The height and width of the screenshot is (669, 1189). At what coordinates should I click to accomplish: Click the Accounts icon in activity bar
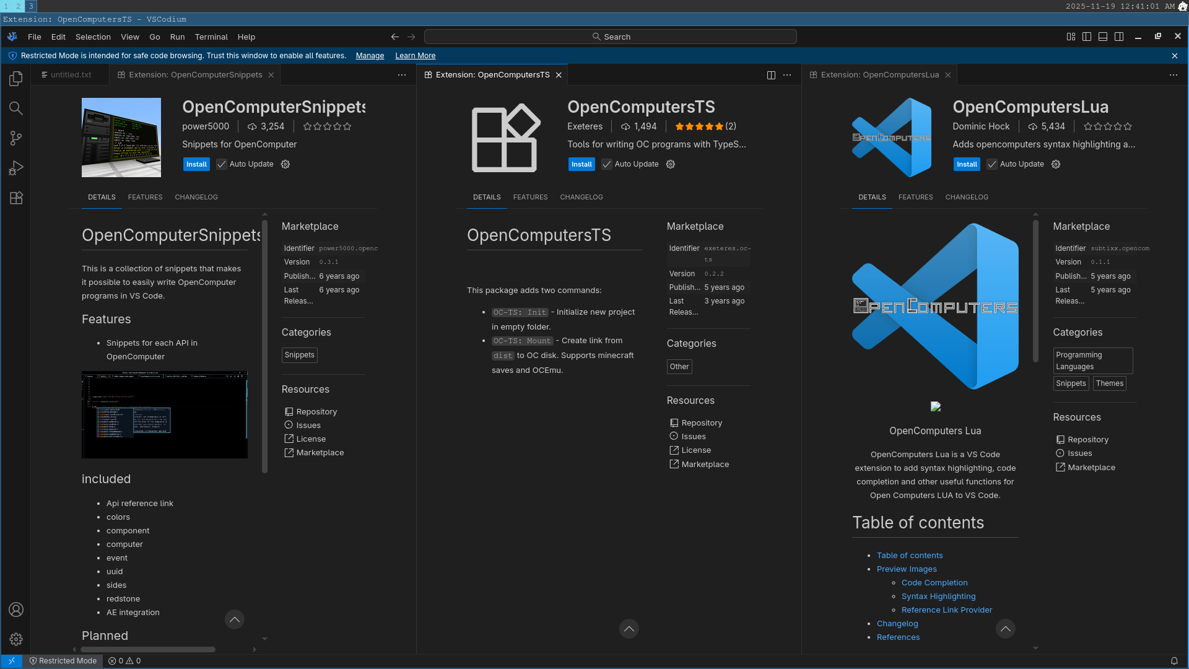[16, 610]
